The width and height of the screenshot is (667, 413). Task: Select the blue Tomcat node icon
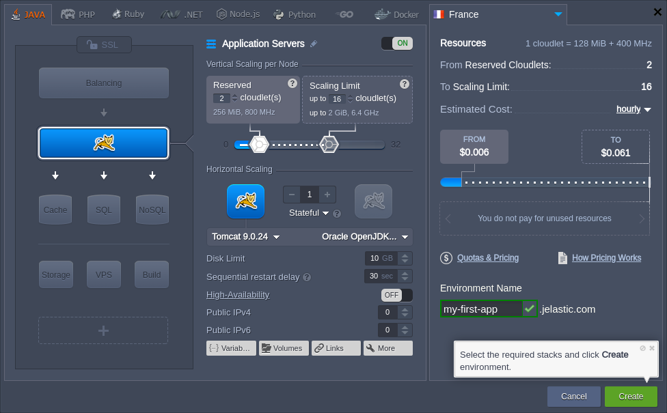(245, 201)
